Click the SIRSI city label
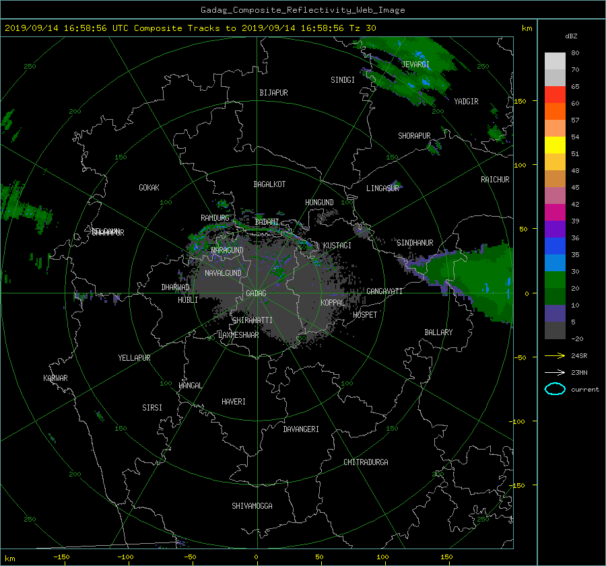The width and height of the screenshot is (606, 566). (152, 408)
